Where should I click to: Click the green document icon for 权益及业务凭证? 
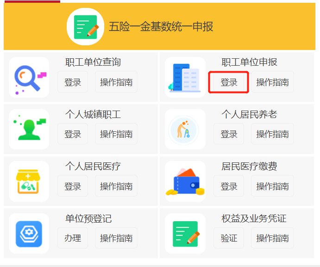185,234
